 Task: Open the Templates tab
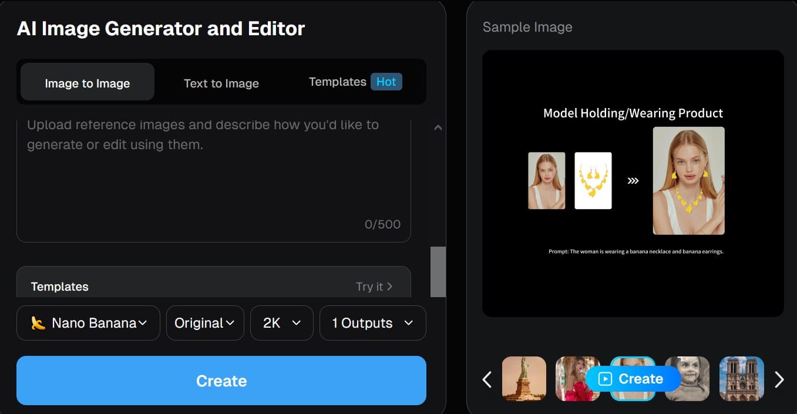click(x=338, y=82)
